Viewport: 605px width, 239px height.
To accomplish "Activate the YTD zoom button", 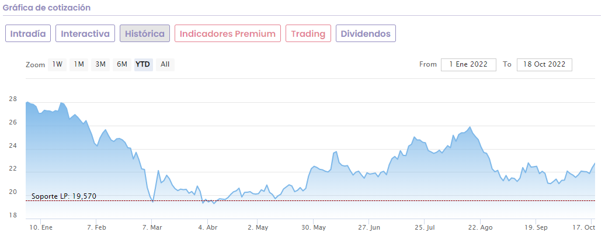I will pyautogui.click(x=143, y=64).
